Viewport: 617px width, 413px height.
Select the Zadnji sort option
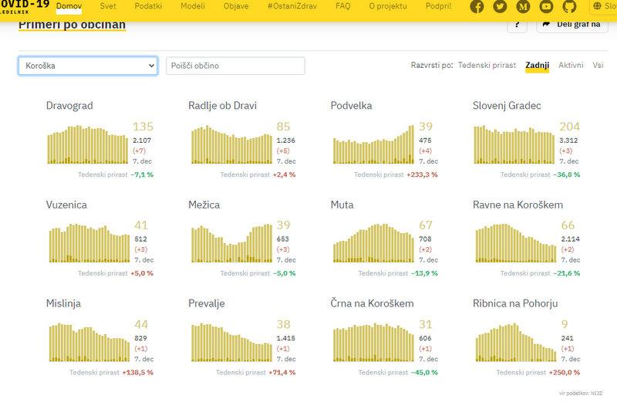point(537,66)
